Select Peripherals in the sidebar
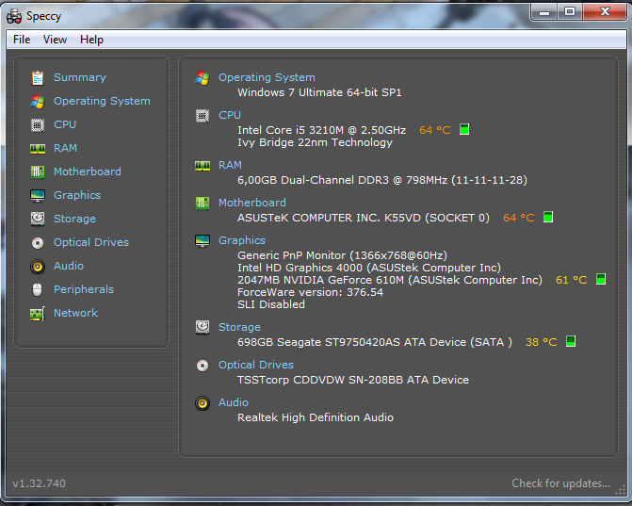632x506 pixels. click(84, 289)
